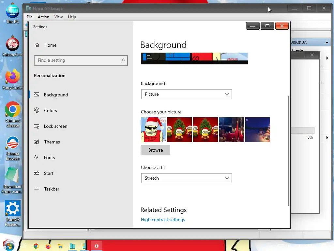Focus the Find a setting search box
Image resolution: width=334 pixels, height=251 pixels.
click(81, 60)
